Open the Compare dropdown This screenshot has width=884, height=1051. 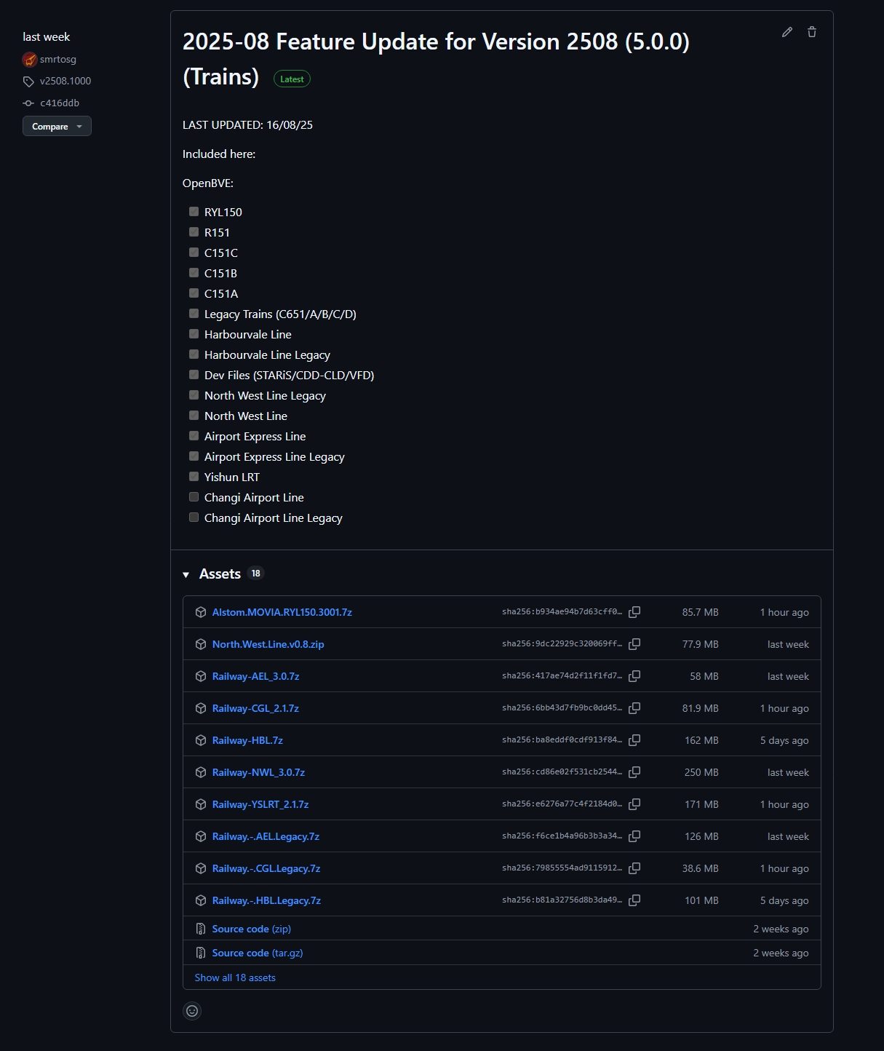[x=57, y=126]
